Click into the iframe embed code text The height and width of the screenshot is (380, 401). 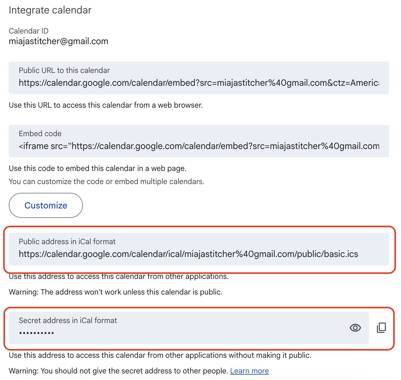click(x=199, y=146)
